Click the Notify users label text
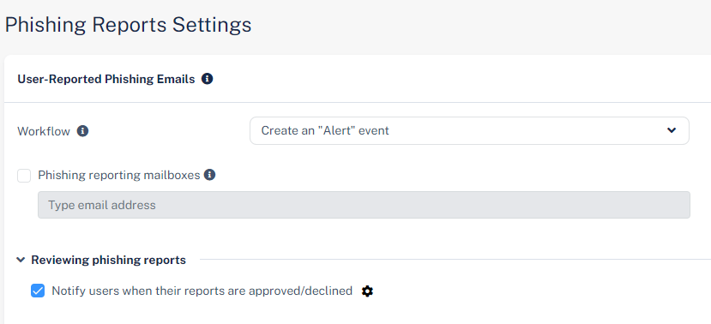Viewport: 711px width, 324px height. click(202, 291)
